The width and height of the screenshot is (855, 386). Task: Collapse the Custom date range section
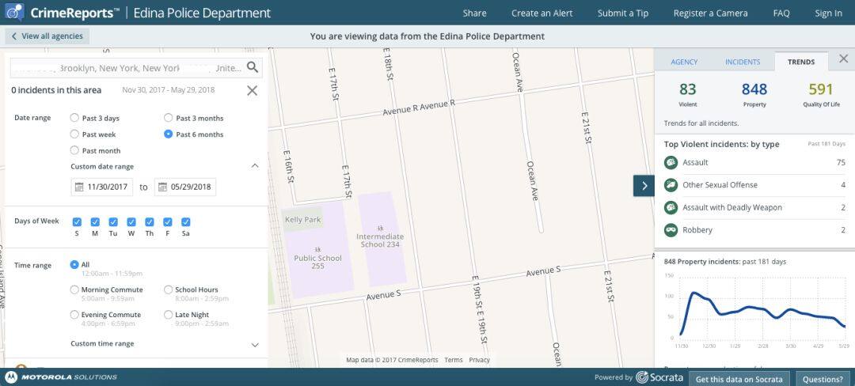(255, 166)
